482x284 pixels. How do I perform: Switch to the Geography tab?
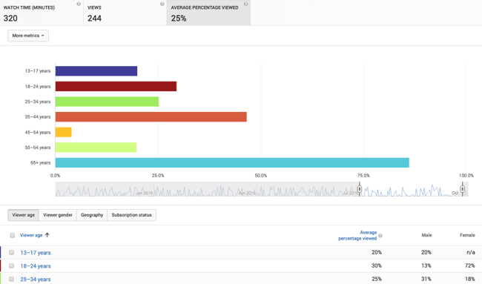tap(92, 215)
